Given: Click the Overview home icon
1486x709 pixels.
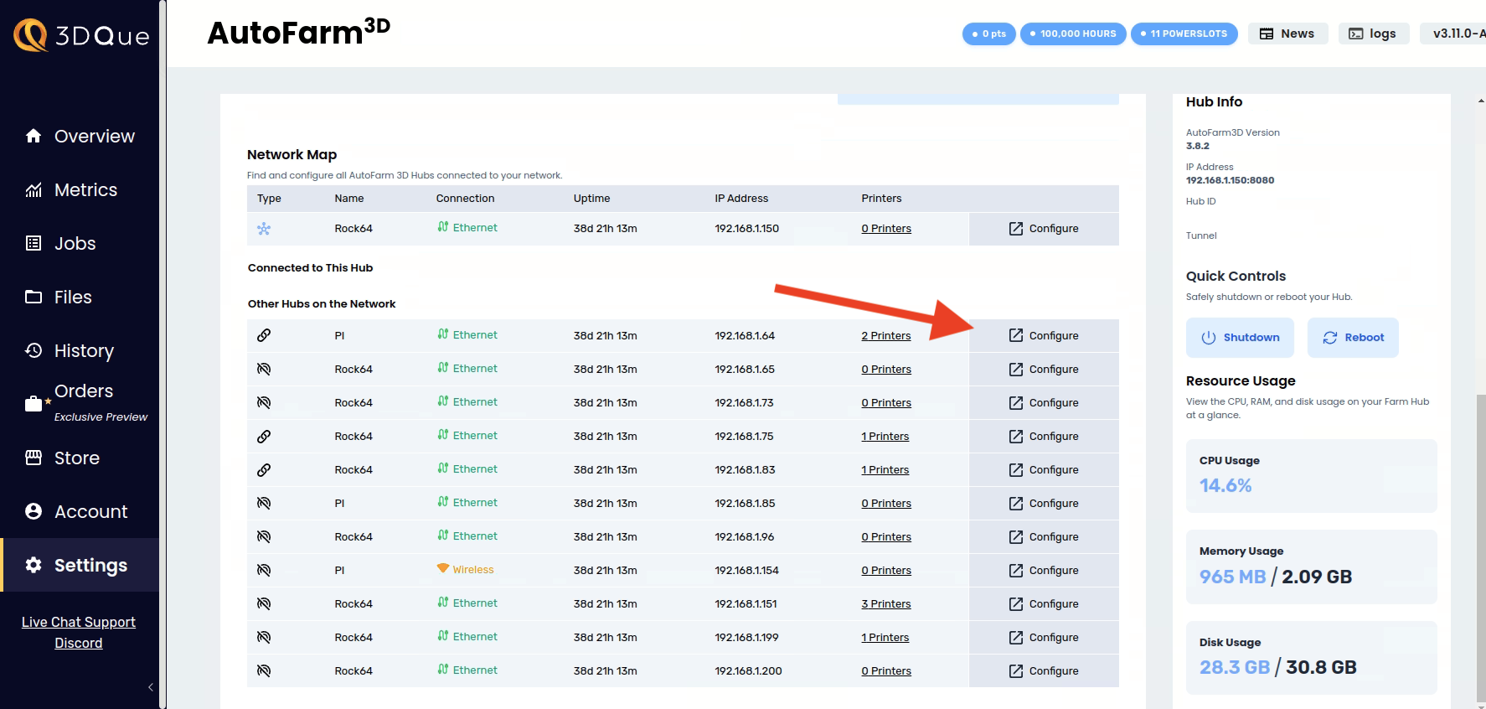Looking at the screenshot, I should [34, 136].
